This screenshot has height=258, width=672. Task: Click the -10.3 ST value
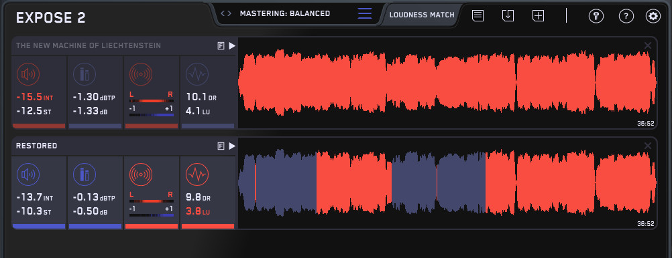click(33, 211)
